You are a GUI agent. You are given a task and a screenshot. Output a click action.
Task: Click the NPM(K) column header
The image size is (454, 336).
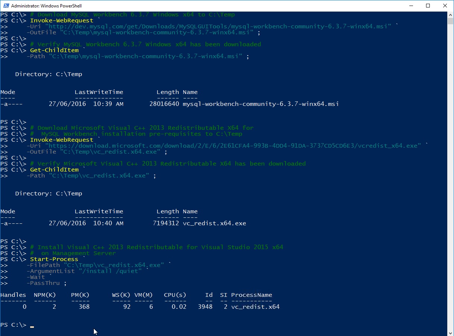click(x=45, y=295)
